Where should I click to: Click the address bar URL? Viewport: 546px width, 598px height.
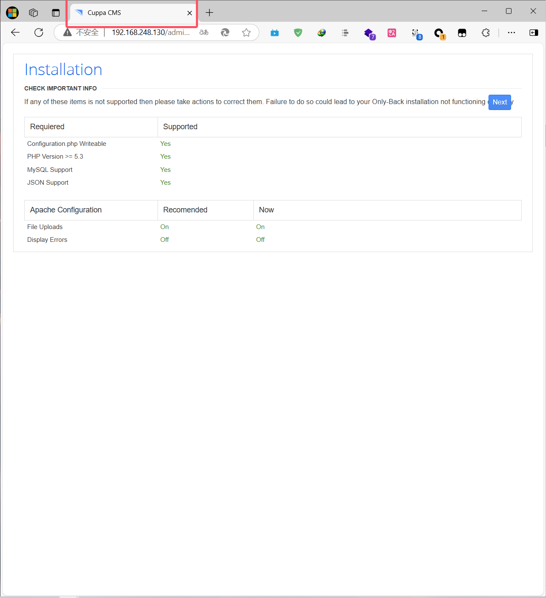click(x=150, y=33)
